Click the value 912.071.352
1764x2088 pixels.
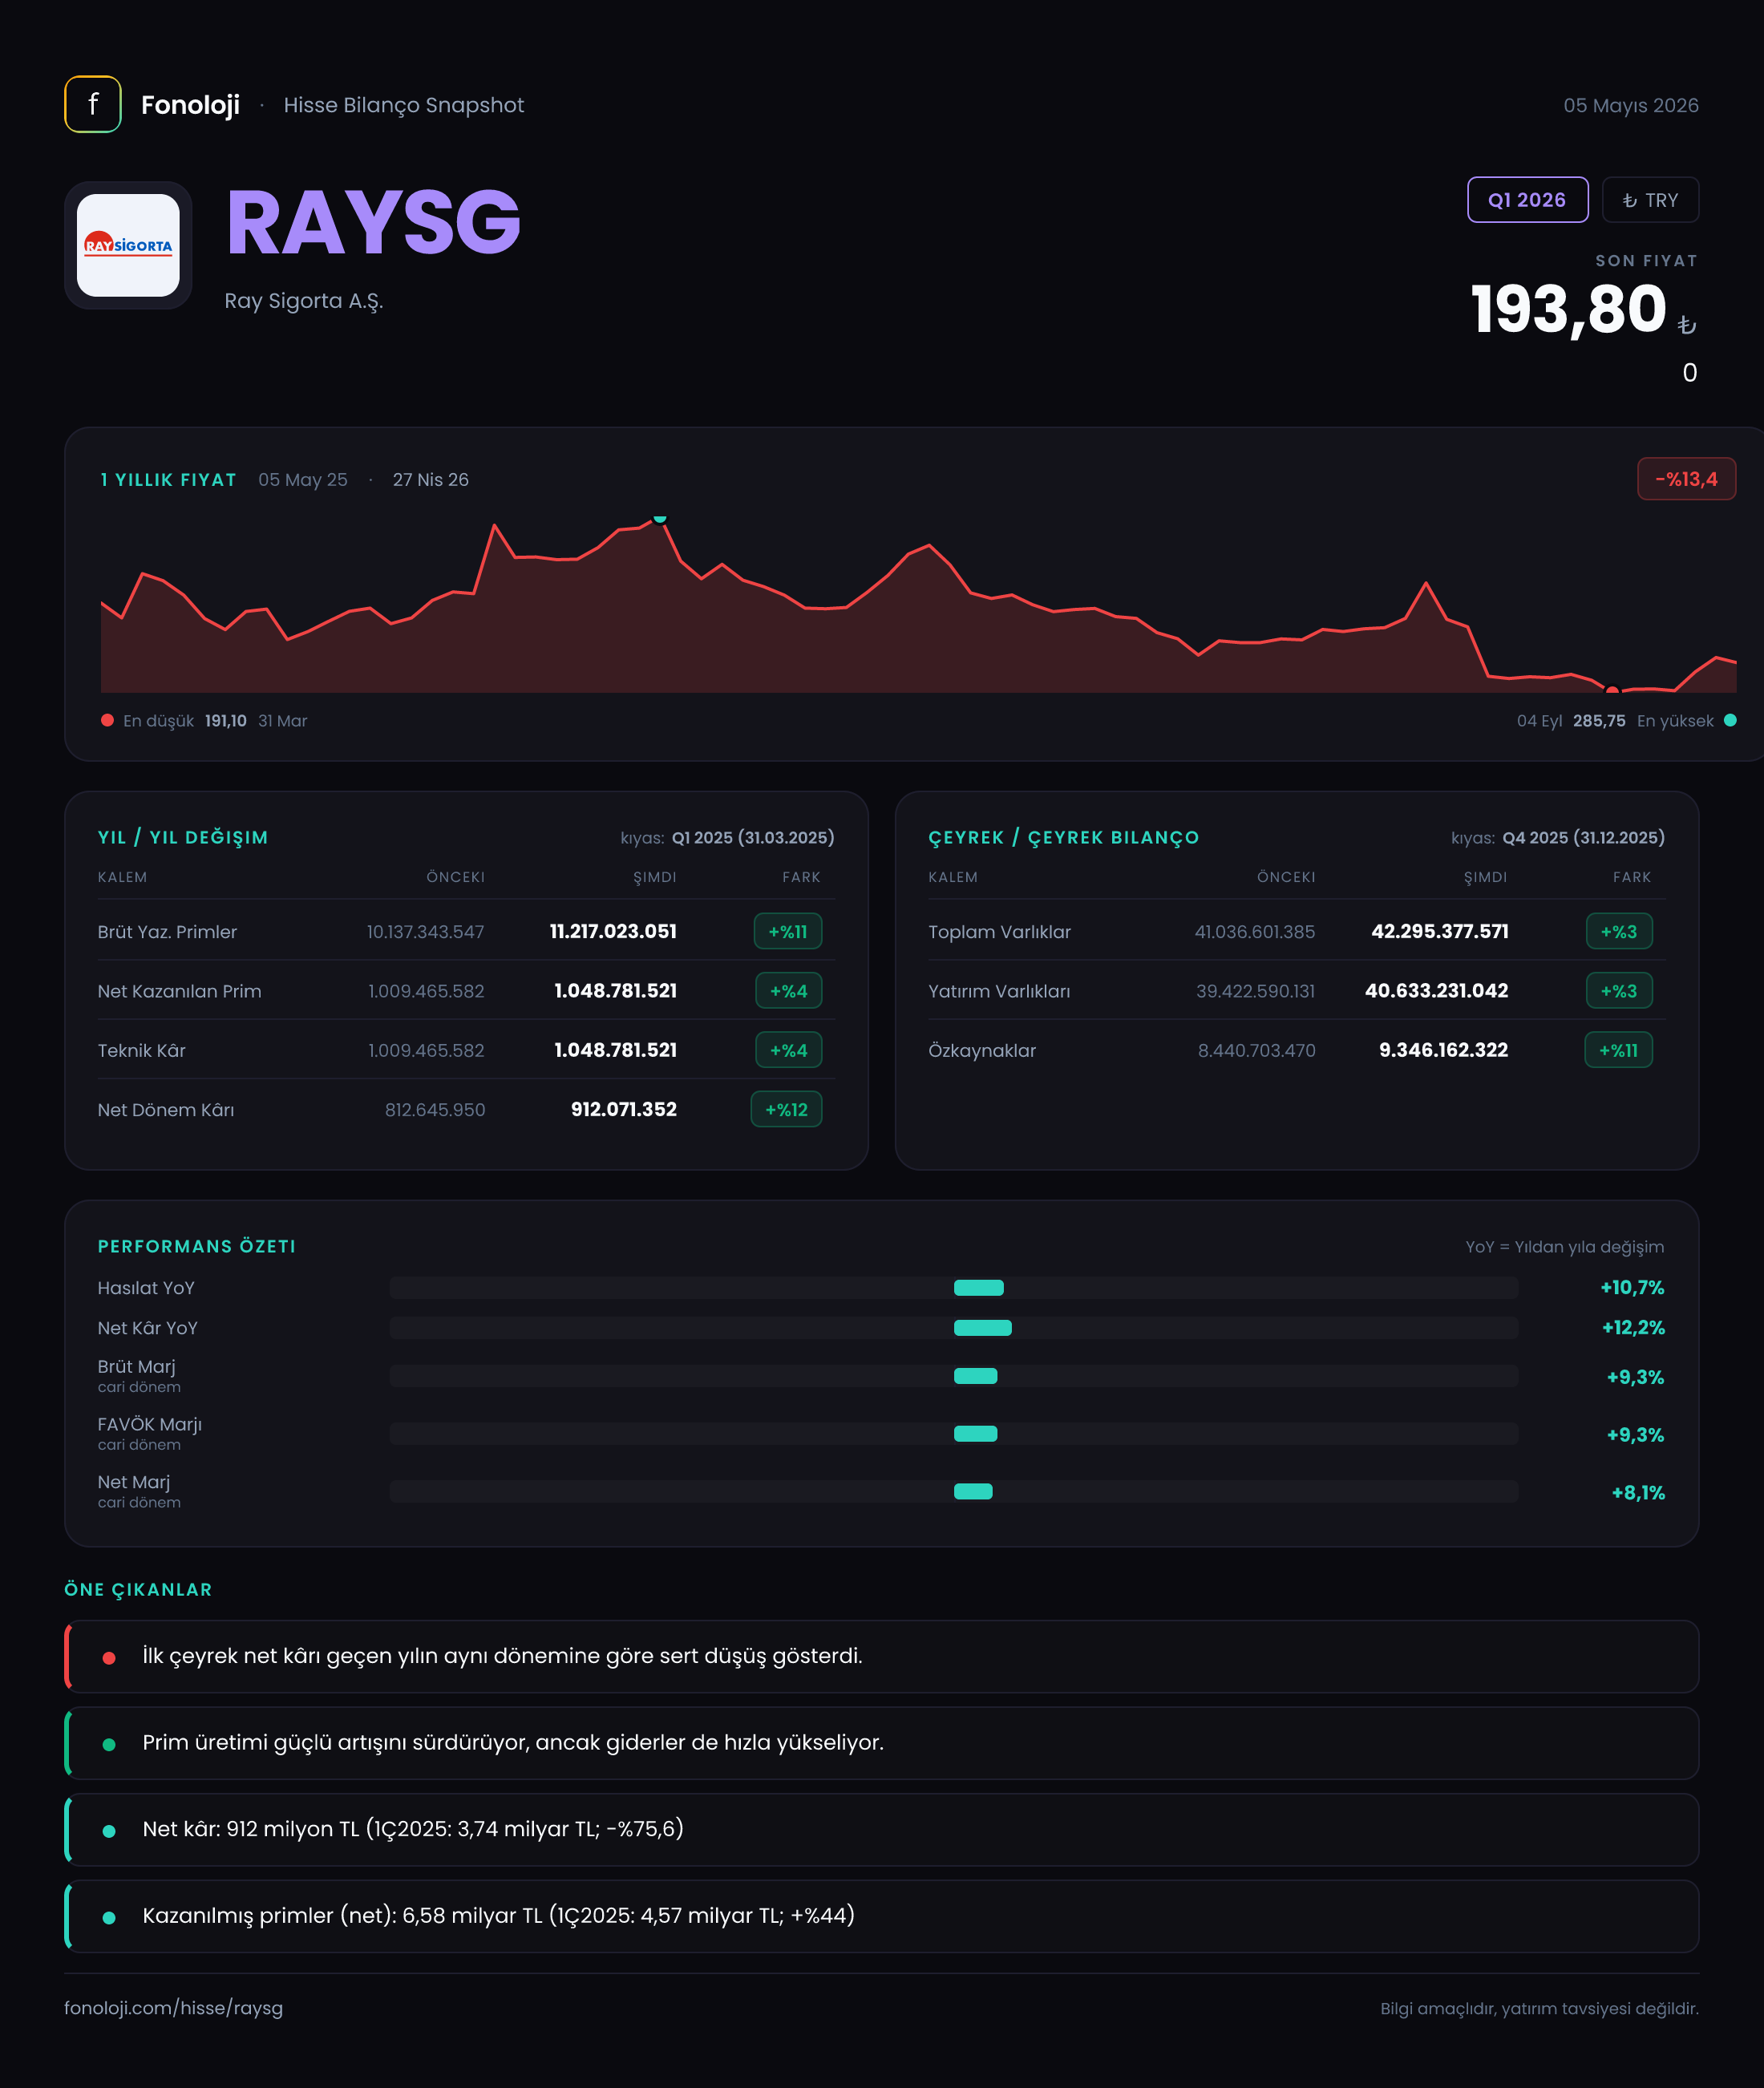click(624, 1109)
